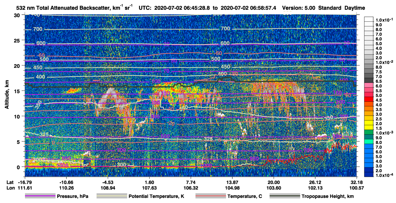Click the latitude value 13.87
Viewport: 396px width, 203px height.
[232, 182]
